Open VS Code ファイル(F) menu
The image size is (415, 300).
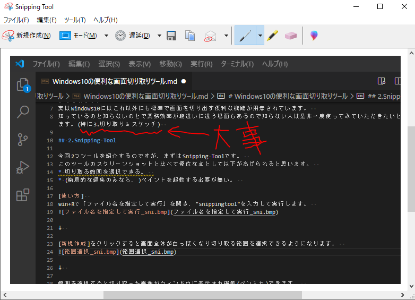[x=46, y=64]
